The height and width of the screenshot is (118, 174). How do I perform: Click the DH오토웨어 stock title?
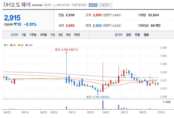pos(17,5)
